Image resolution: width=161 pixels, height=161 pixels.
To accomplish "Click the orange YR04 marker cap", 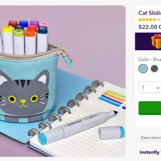I will [x=30, y=33].
